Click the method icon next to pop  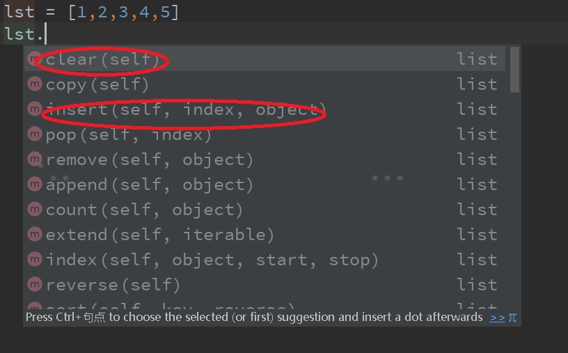click(34, 134)
